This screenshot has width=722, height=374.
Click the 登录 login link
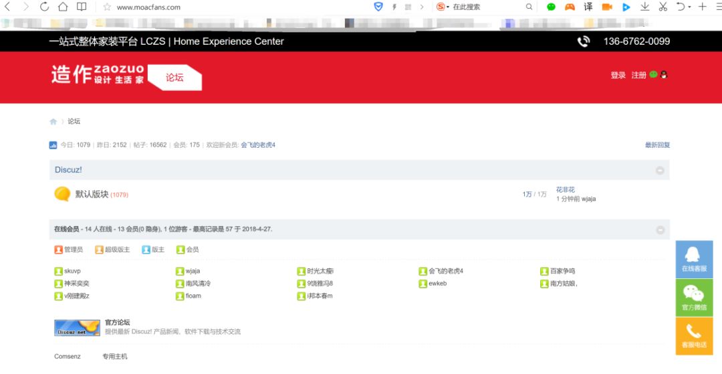pyautogui.click(x=618, y=75)
